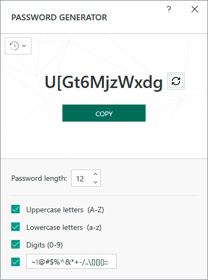
Task: Open help via the question mark icon
Action: (x=169, y=9)
